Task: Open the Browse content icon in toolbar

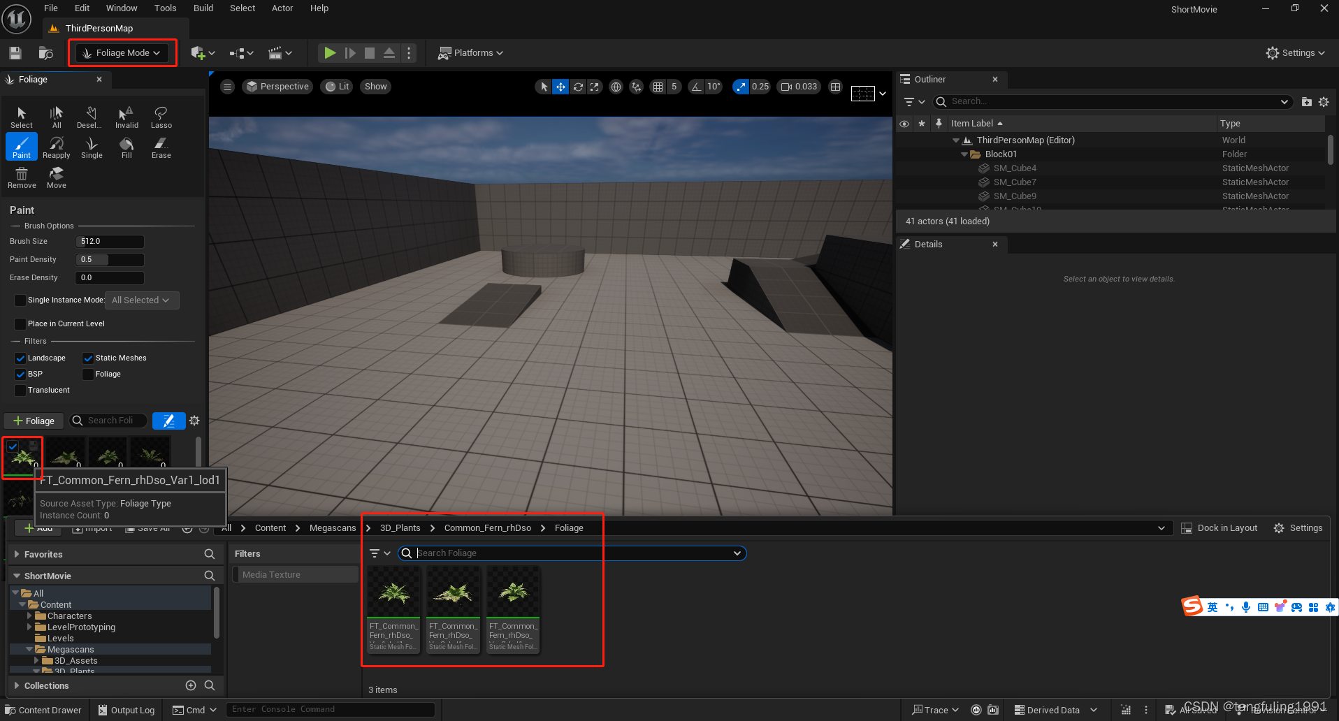Action: click(x=46, y=53)
